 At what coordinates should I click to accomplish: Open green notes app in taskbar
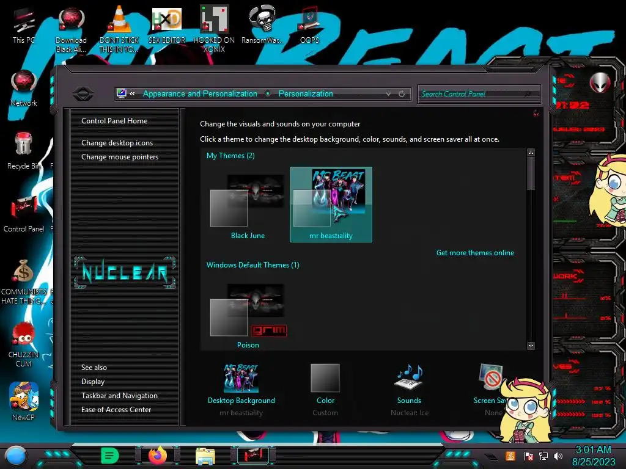tap(110, 456)
